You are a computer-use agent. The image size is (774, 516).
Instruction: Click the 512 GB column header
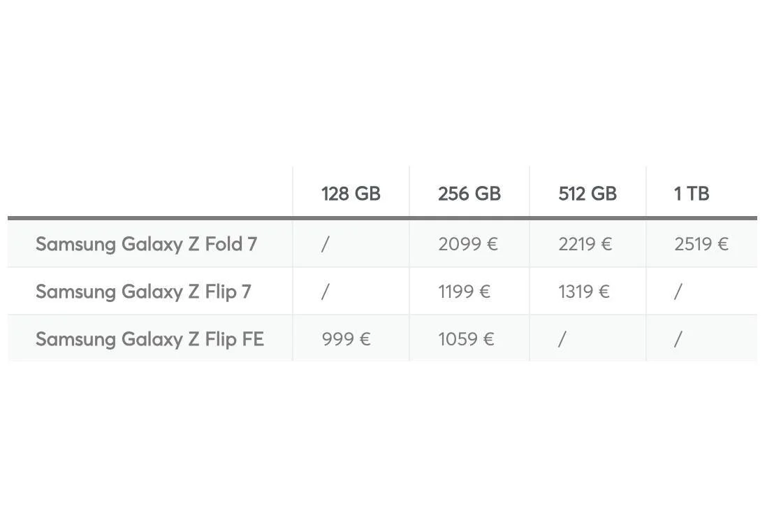[x=587, y=194]
